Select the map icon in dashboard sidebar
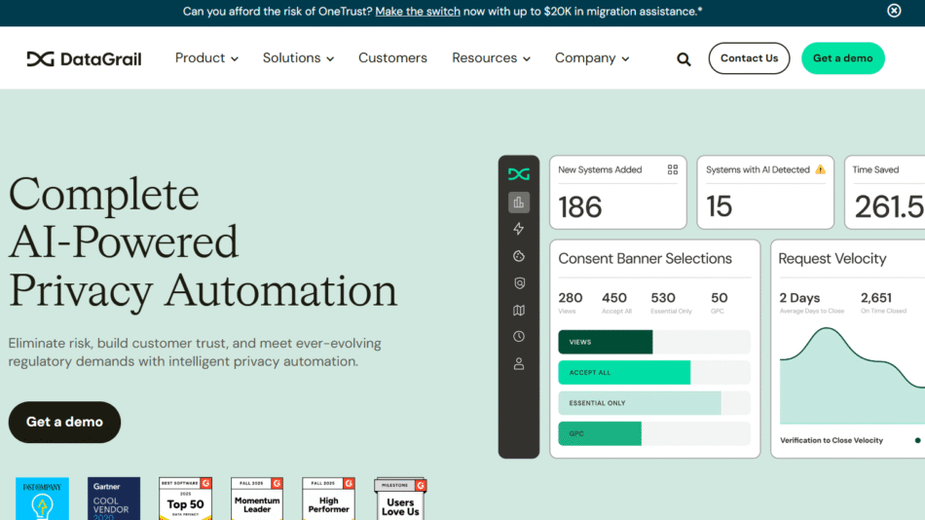This screenshot has height=520, width=925. [x=518, y=311]
